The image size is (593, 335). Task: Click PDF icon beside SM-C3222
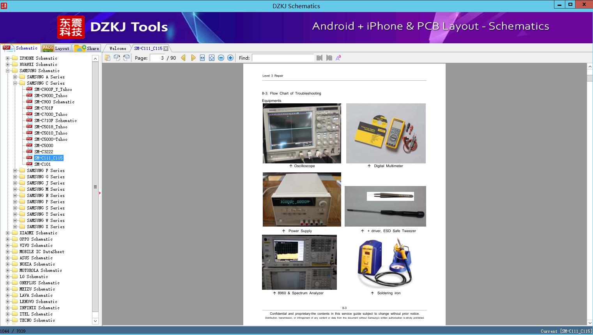tap(29, 151)
